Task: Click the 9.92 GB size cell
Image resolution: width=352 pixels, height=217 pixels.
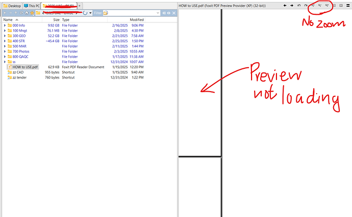Action: [x=54, y=25]
